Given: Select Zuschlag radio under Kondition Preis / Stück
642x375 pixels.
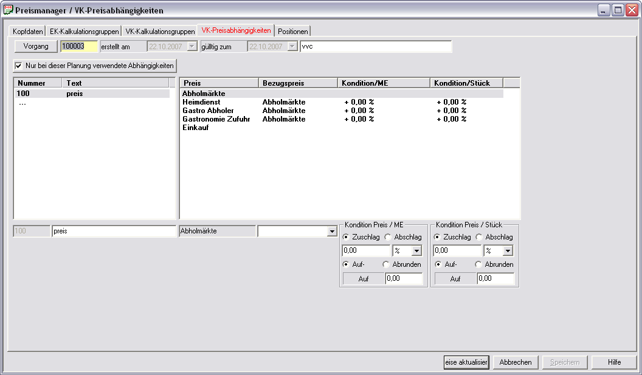Looking at the screenshot, I should click(x=437, y=237).
